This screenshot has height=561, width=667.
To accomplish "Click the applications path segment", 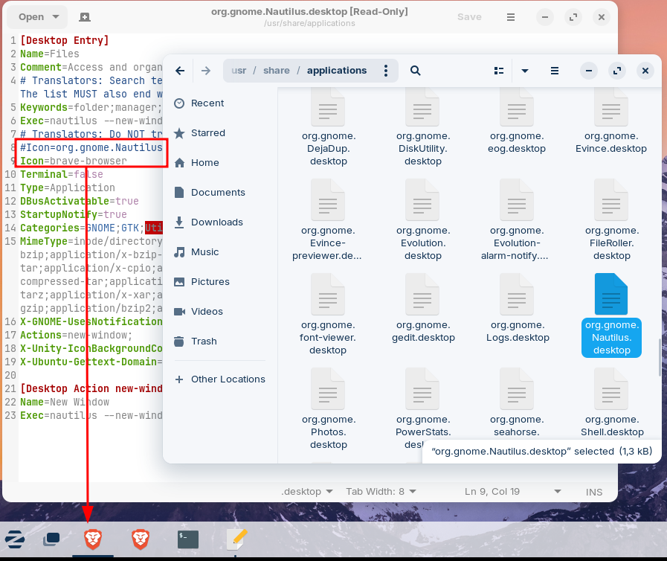I will (337, 71).
